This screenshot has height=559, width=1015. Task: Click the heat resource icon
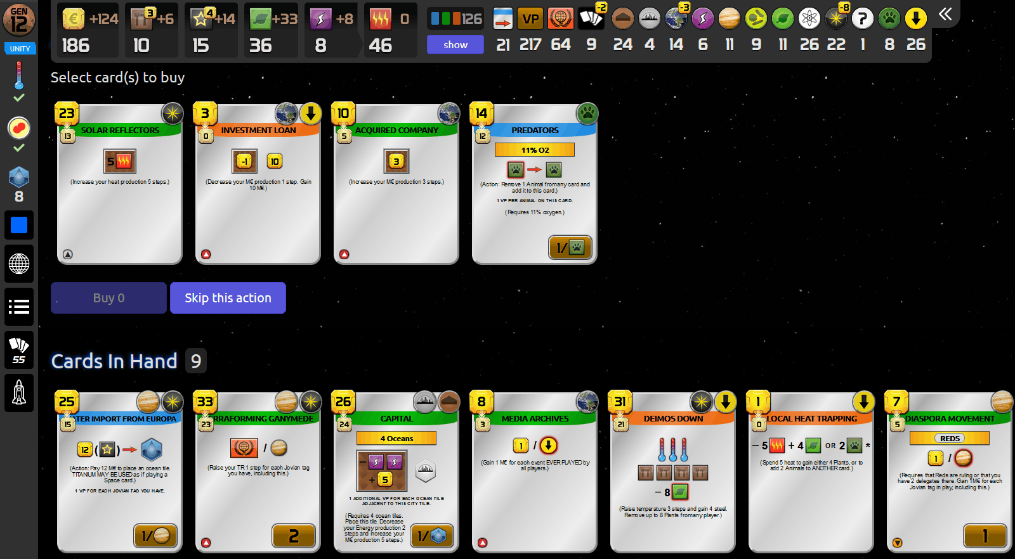[x=381, y=19]
